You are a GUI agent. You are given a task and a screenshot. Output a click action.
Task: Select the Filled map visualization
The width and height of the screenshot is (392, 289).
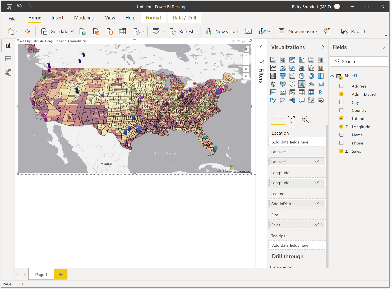(x=283, y=84)
